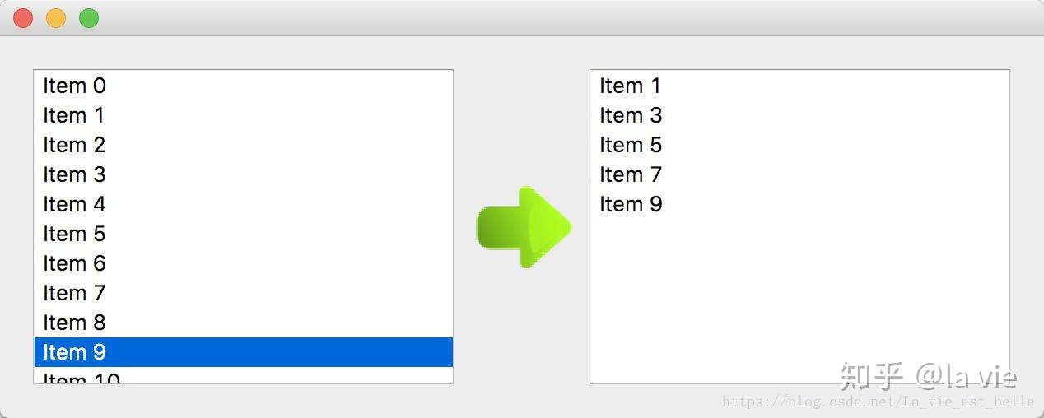Select Item 5 in the right list

tap(631, 145)
